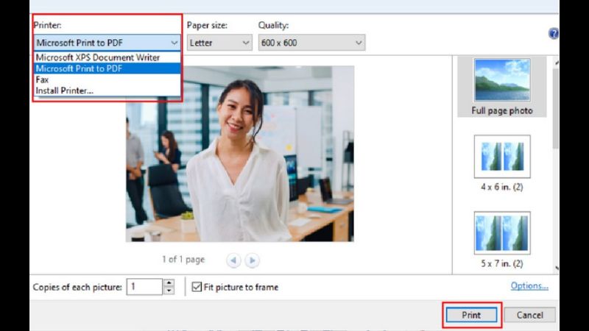589x331 pixels.
Task: Open the Quality 600 x 600 dropdown
Action: click(311, 43)
